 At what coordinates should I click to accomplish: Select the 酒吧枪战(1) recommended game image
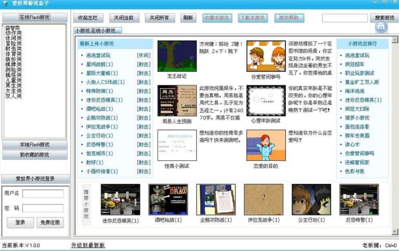tap(168, 200)
